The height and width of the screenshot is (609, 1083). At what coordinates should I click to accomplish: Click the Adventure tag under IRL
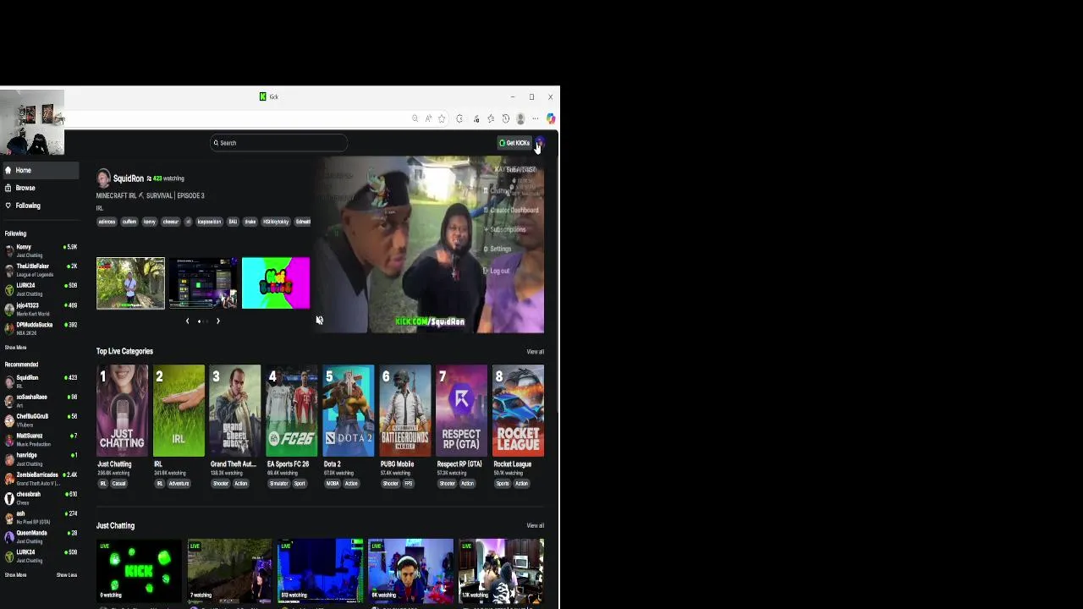179,484
